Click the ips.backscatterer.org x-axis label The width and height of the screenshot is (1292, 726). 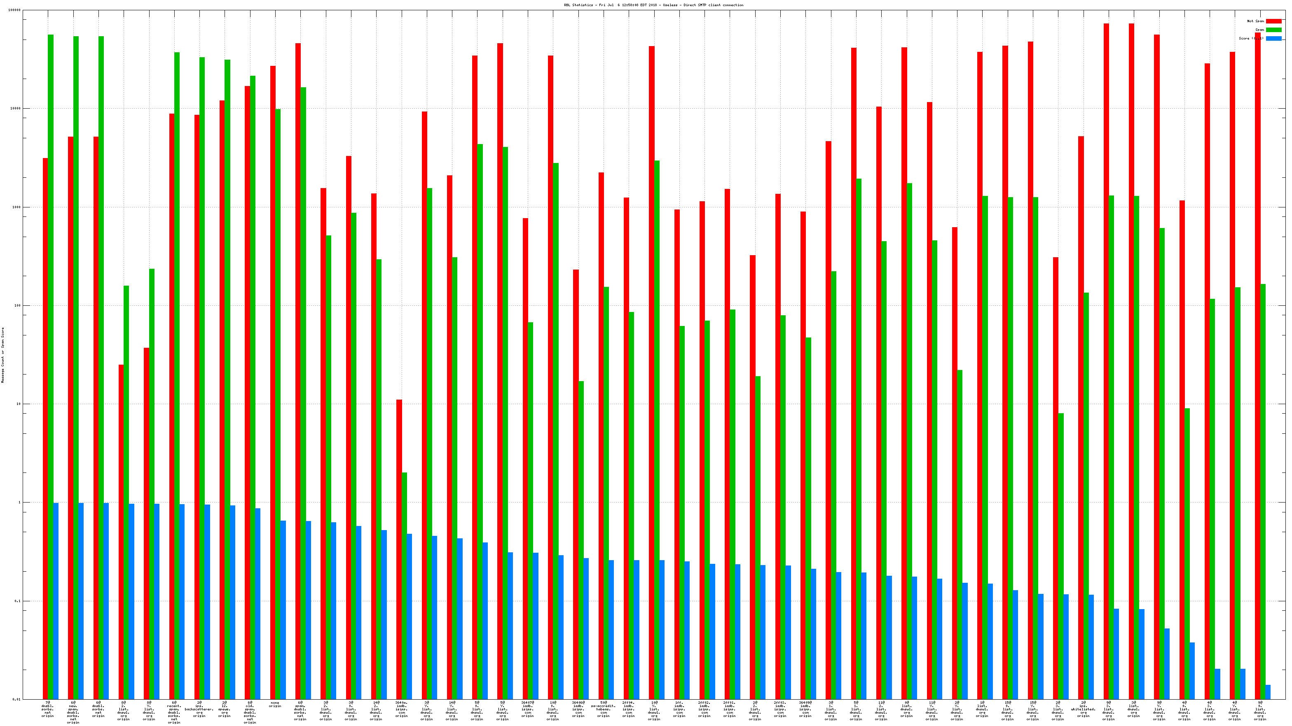[199, 709]
